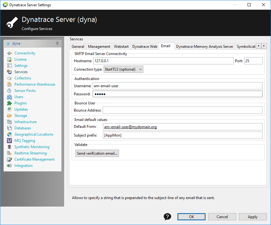The height and width of the screenshot is (225, 271).
Task: Click the Subject prefix field
Action: click(183, 135)
